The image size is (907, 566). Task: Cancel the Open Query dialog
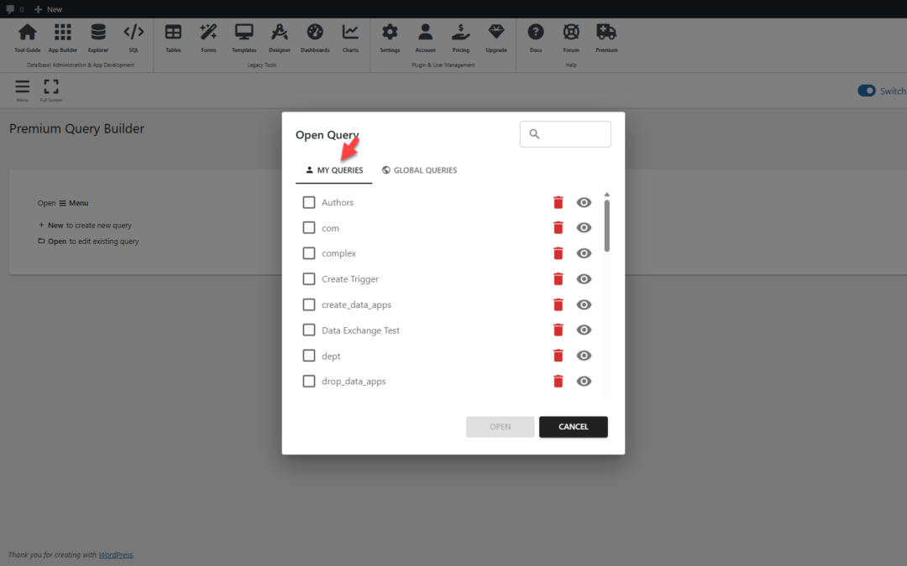[x=574, y=427]
